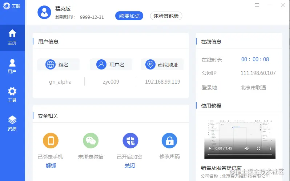Click the 天联 logo icon
290x181 pixels.
7,6
